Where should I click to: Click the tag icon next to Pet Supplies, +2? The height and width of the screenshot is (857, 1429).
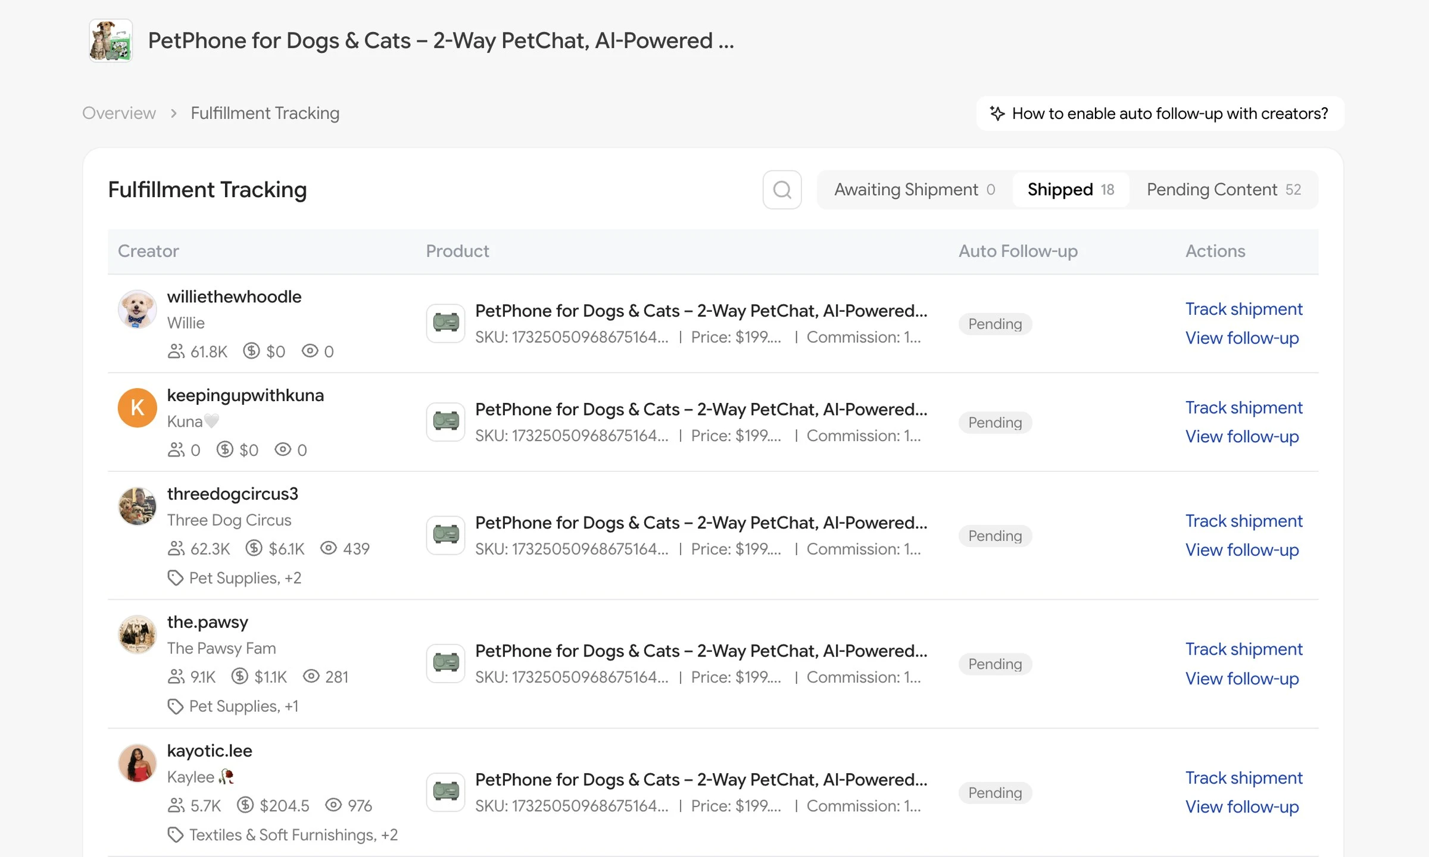[x=175, y=578]
